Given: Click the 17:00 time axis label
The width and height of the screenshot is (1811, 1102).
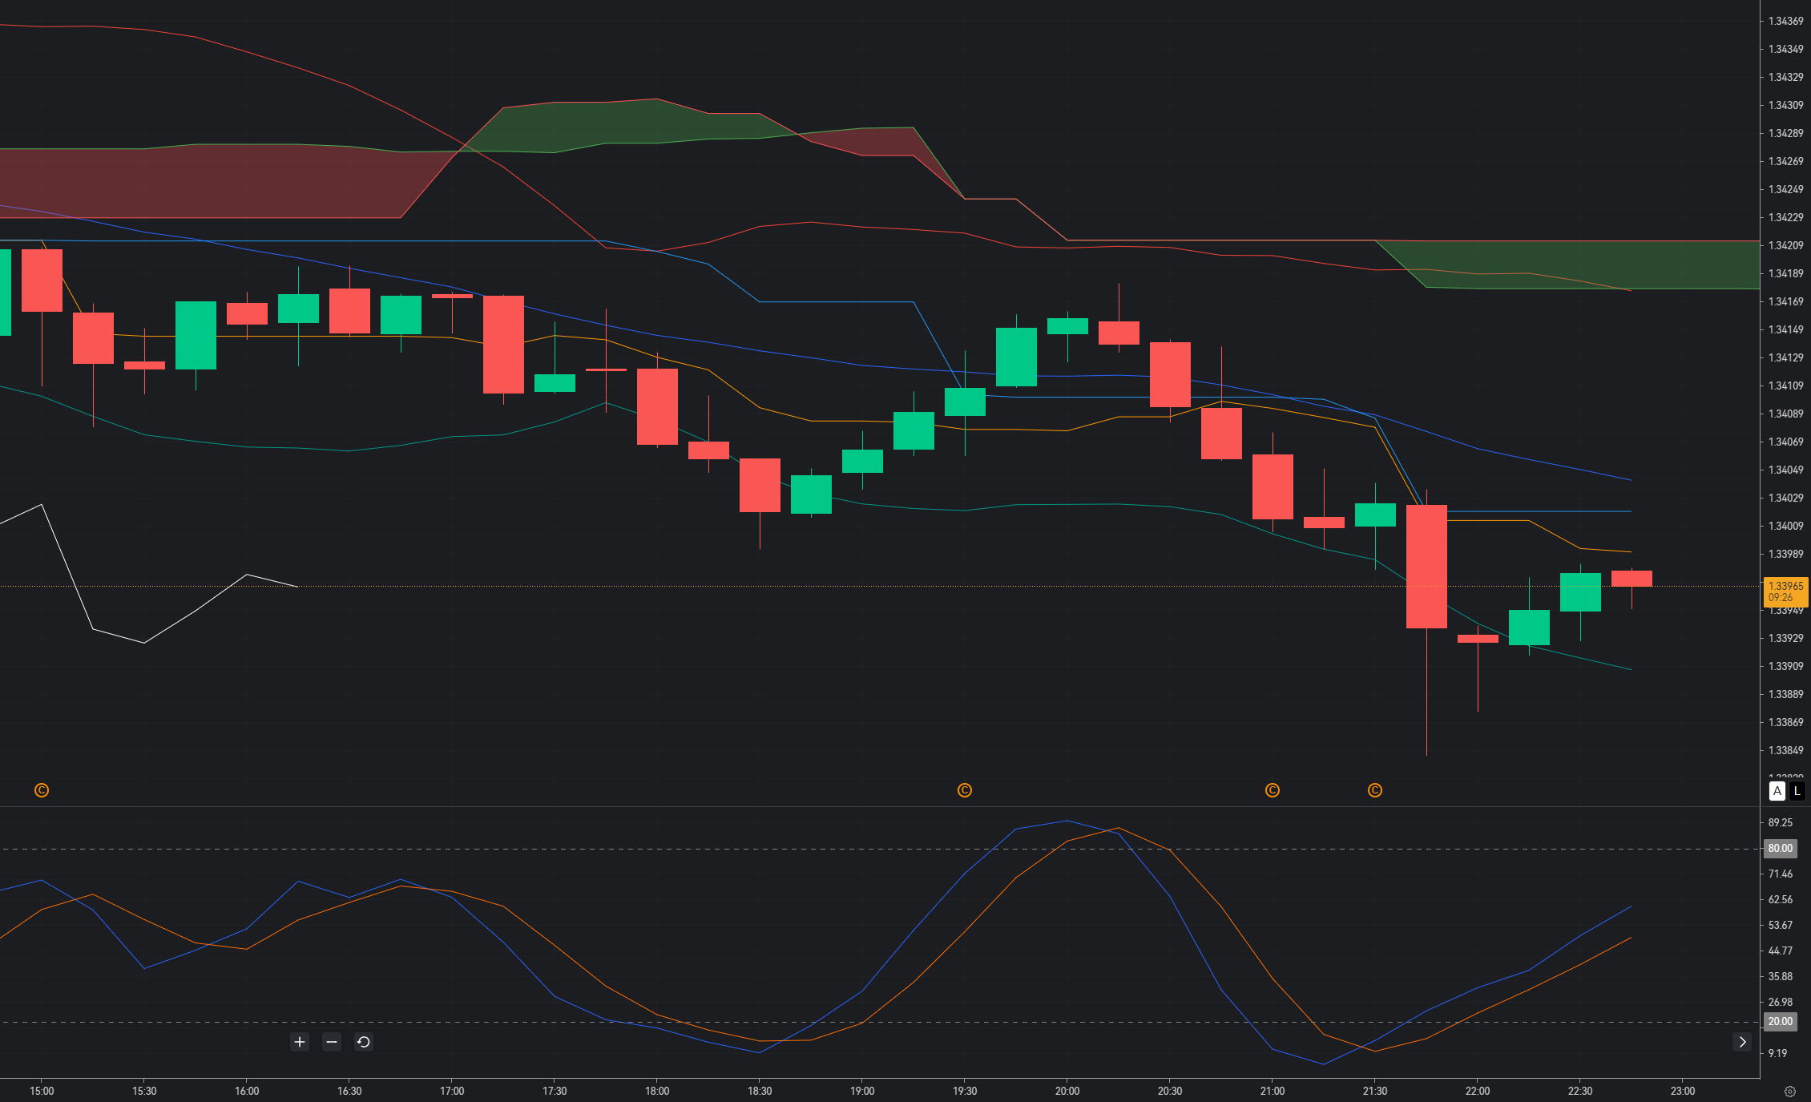Looking at the screenshot, I should click(452, 1091).
